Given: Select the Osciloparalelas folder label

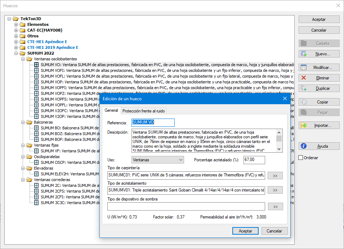Looking at the screenshot, I should [x=46, y=157].
